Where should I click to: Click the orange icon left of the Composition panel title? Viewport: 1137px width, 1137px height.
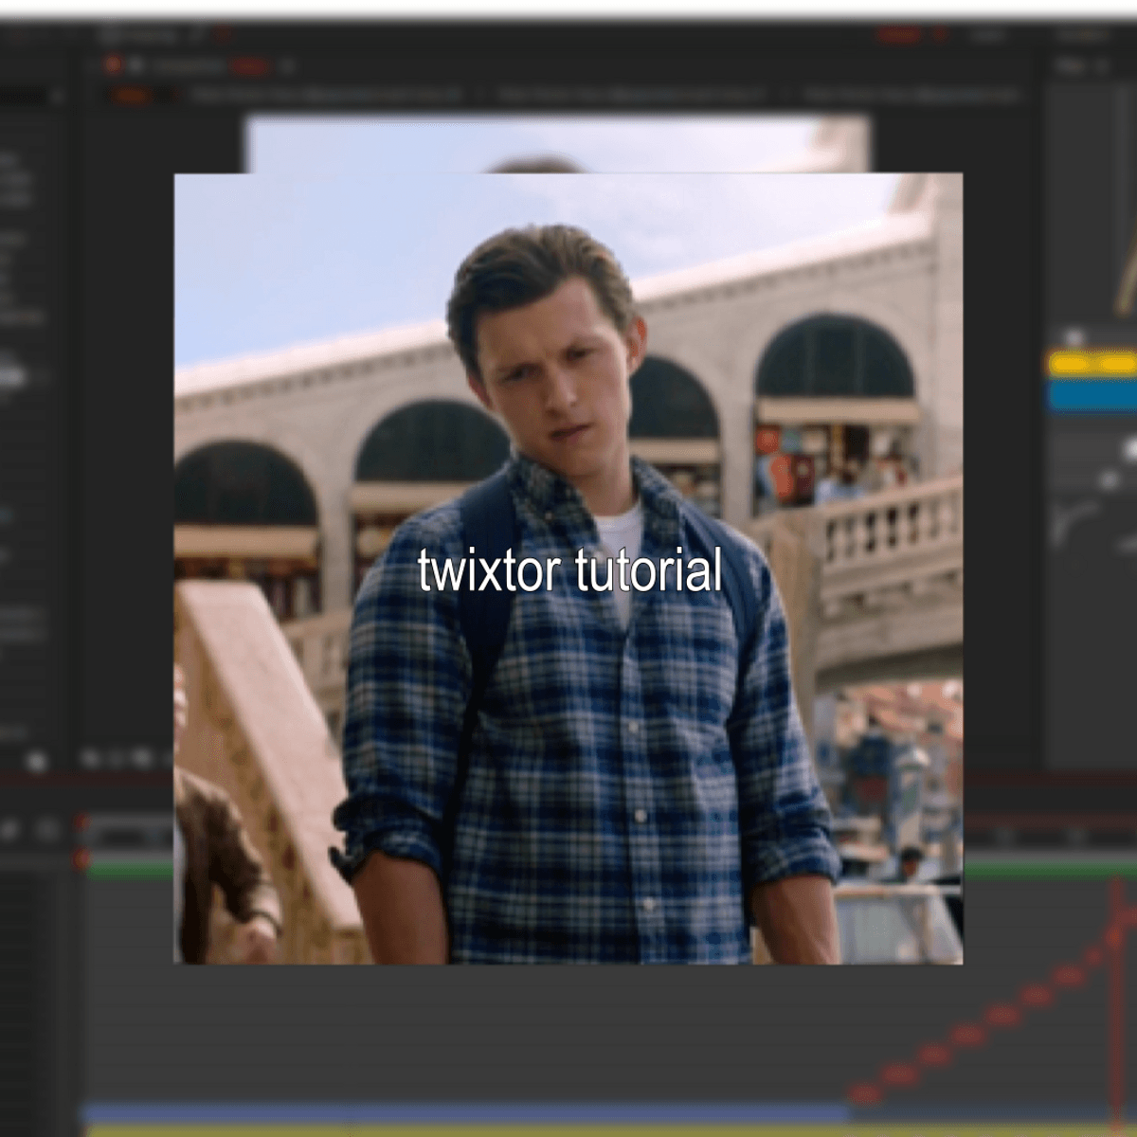(x=113, y=64)
